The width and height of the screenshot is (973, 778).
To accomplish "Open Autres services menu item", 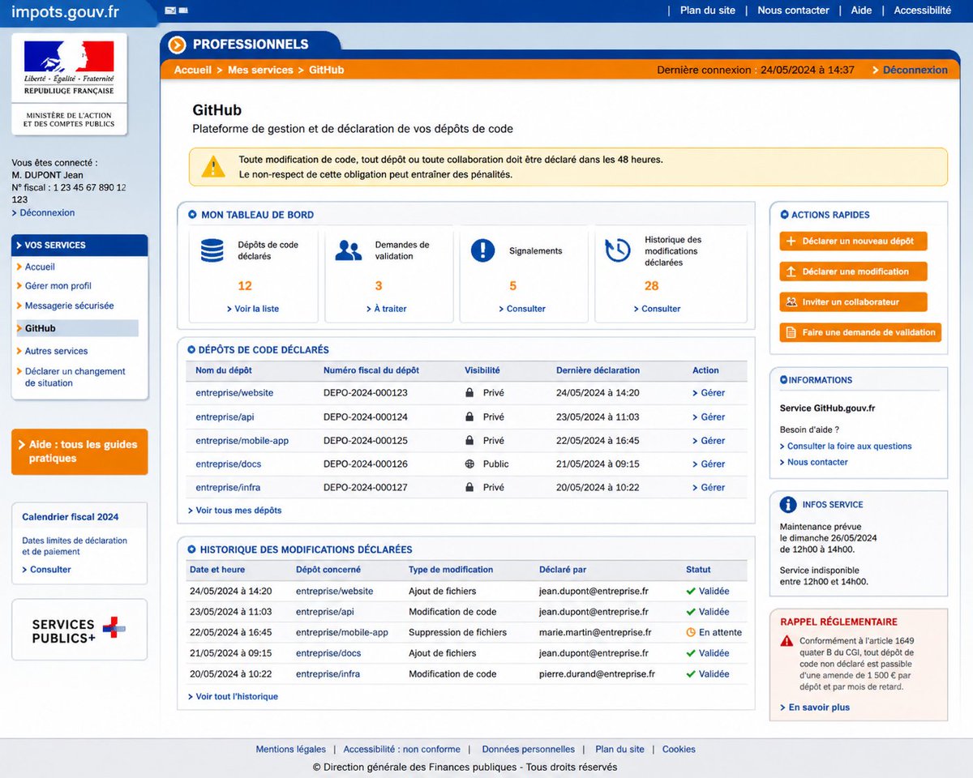I will pyautogui.click(x=56, y=351).
